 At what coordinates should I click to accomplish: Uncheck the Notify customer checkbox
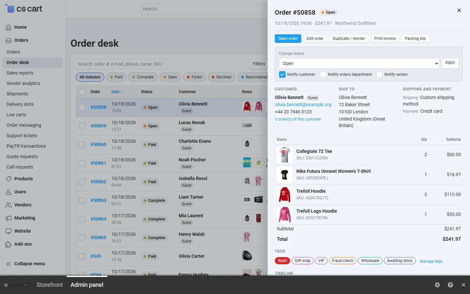(282, 74)
